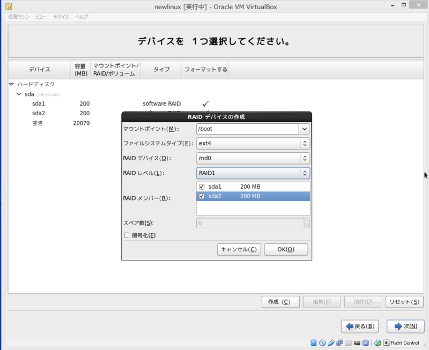Click the network adapters status icon
The image size is (429, 350).
(x=339, y=343)
